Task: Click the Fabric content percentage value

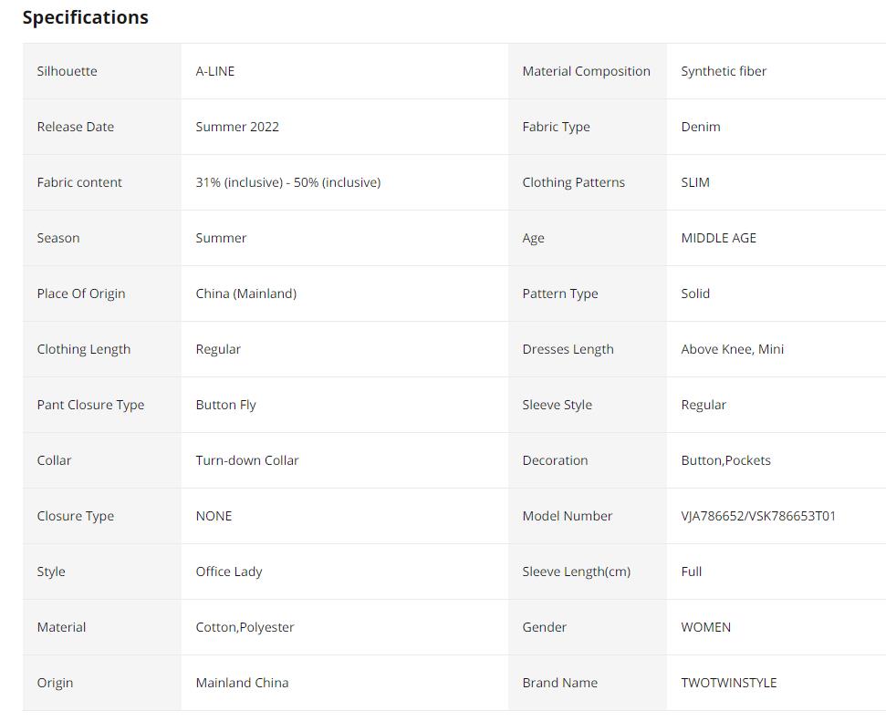Action: [287, 182]
